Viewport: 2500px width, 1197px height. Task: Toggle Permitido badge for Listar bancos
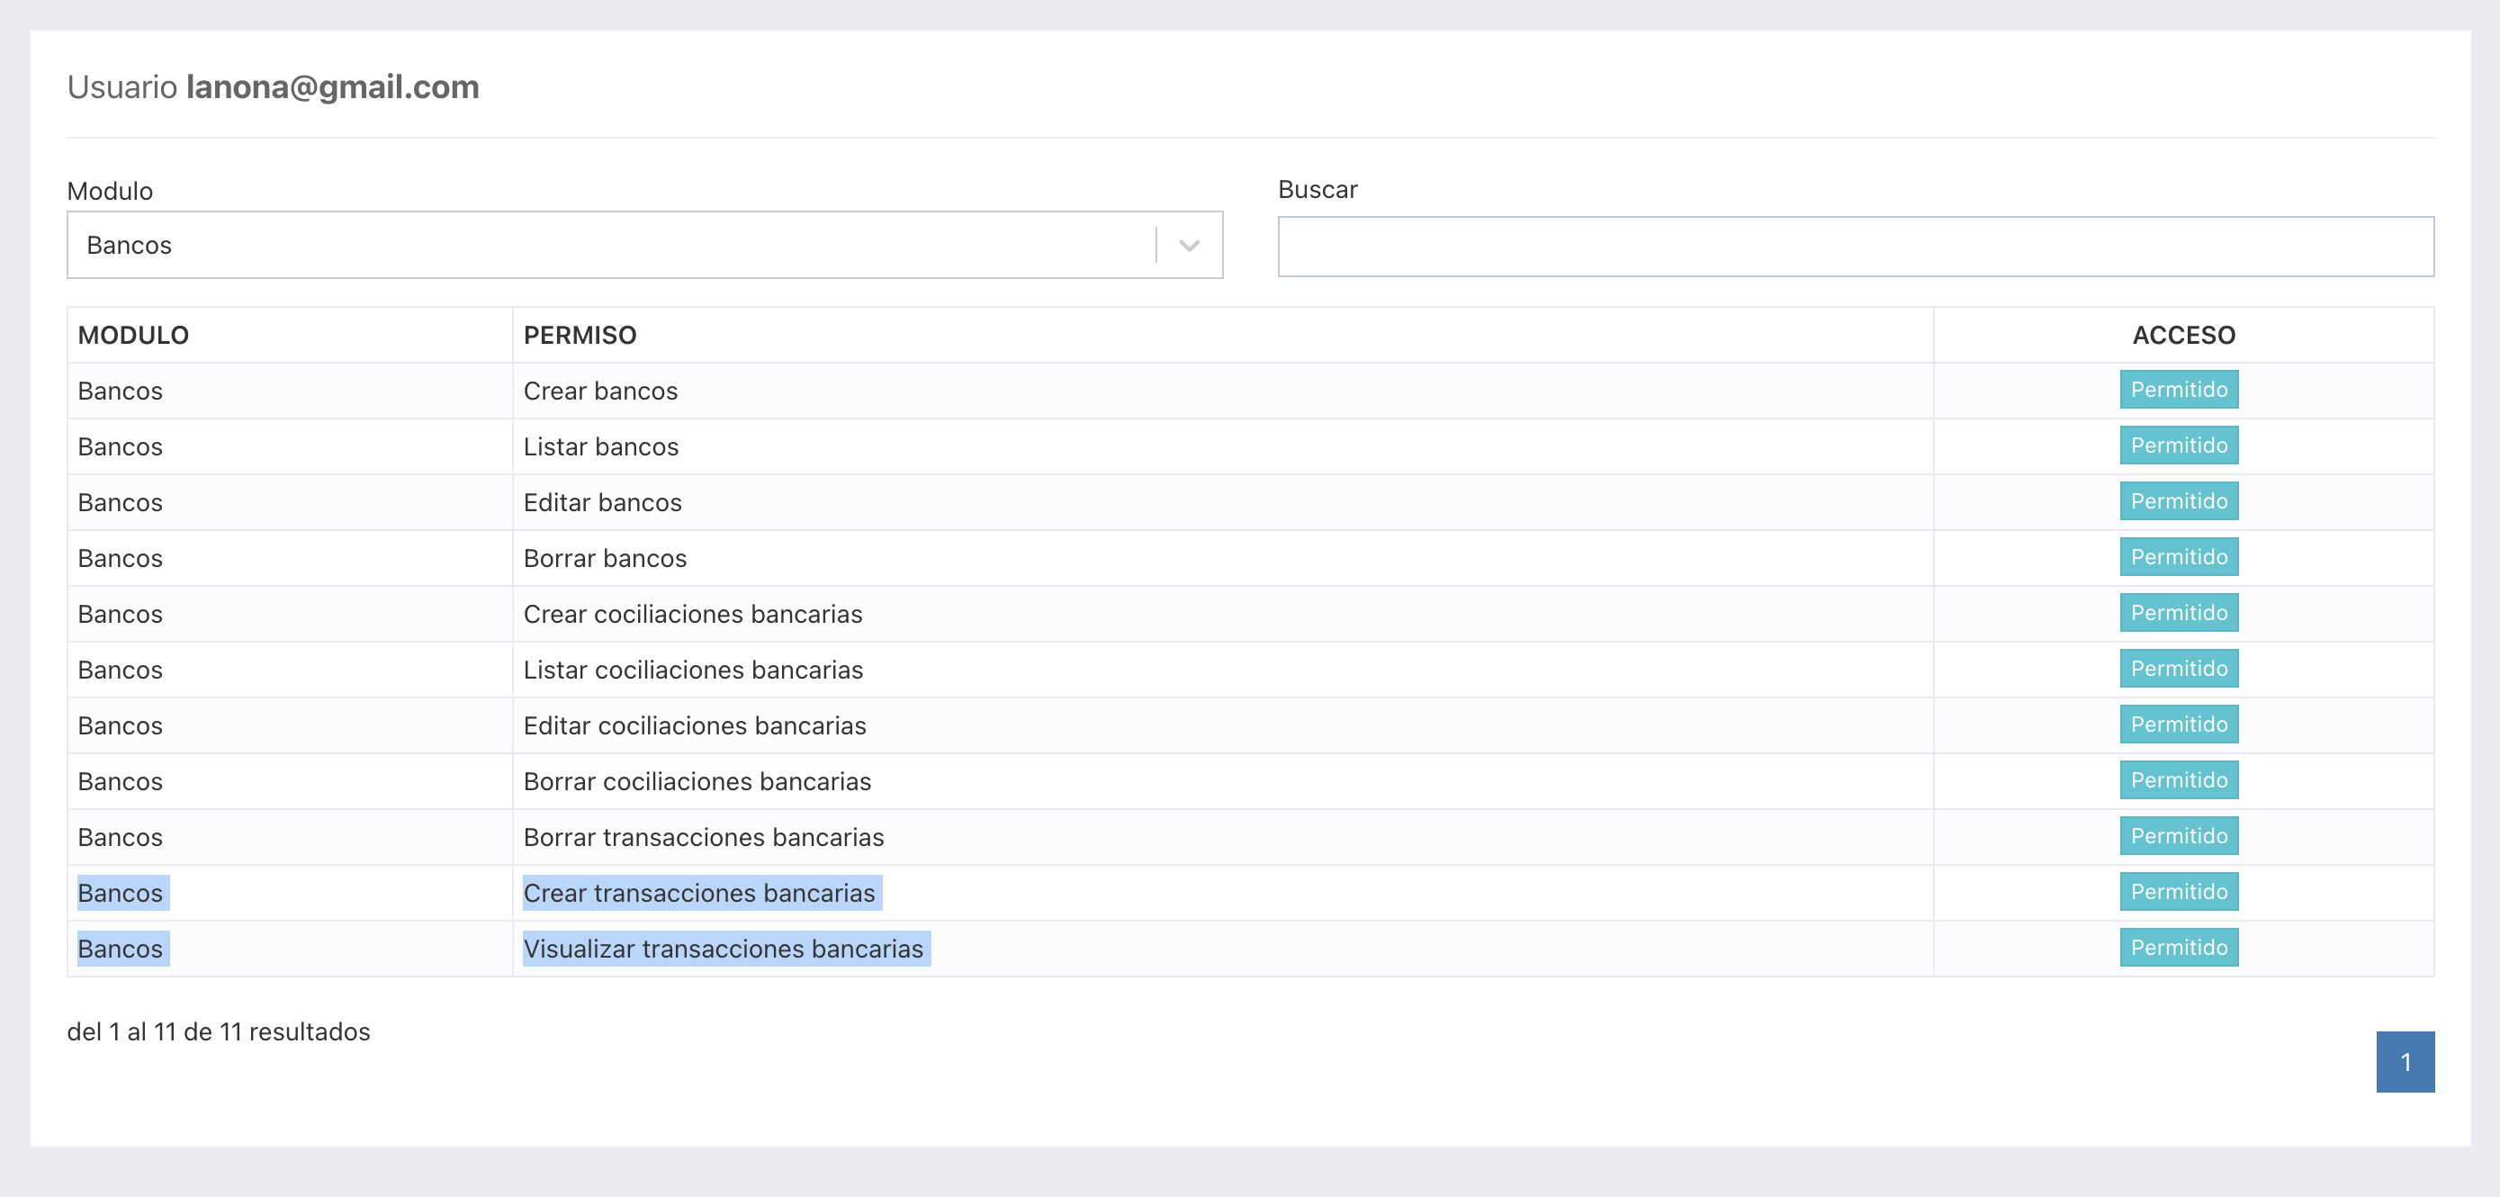pos(2179,445)
